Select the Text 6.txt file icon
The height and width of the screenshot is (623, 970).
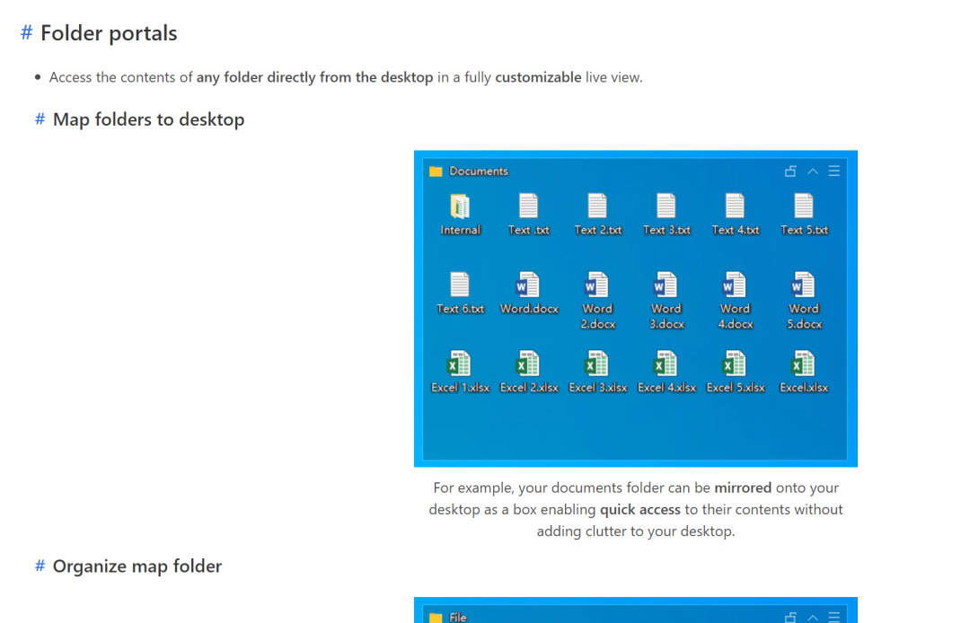coord(460,285)
